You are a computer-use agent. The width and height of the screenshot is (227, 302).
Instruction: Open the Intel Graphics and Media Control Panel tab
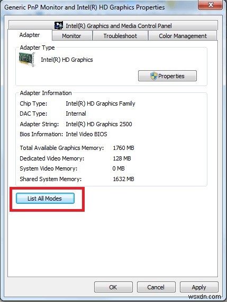113,25
